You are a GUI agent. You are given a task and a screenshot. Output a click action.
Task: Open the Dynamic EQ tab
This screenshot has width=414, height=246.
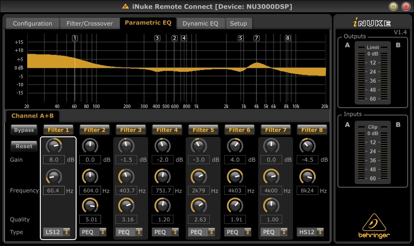[200, 24]
